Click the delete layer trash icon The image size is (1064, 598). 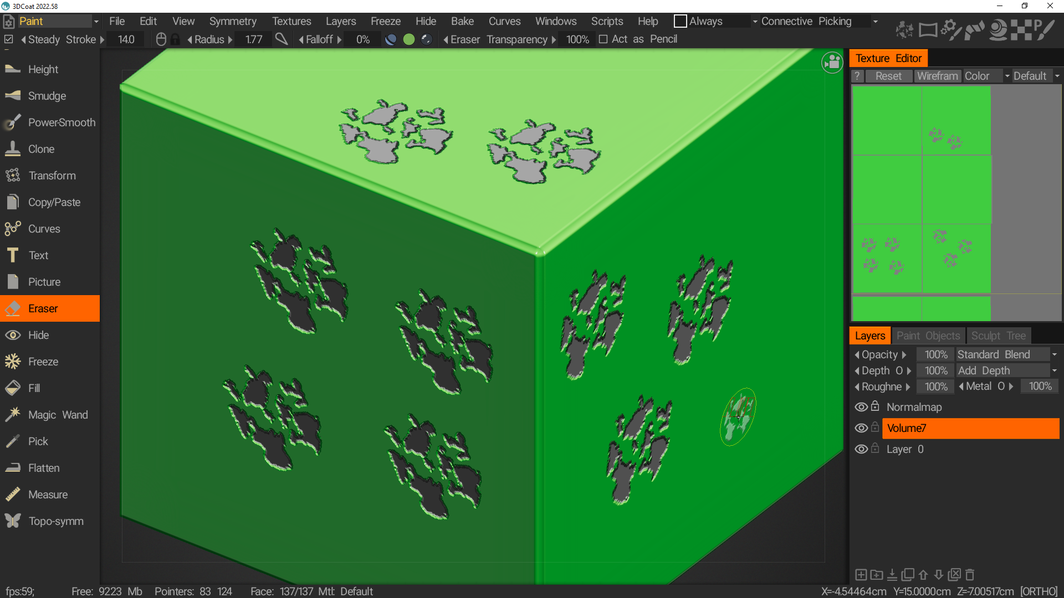(970, 575)
